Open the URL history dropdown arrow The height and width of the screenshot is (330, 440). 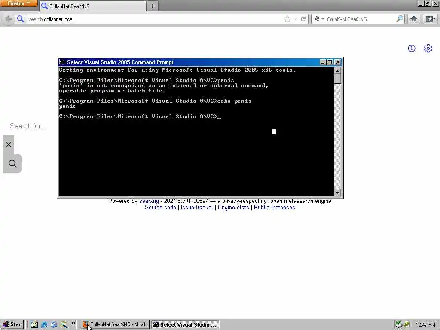tap(296, 19)
